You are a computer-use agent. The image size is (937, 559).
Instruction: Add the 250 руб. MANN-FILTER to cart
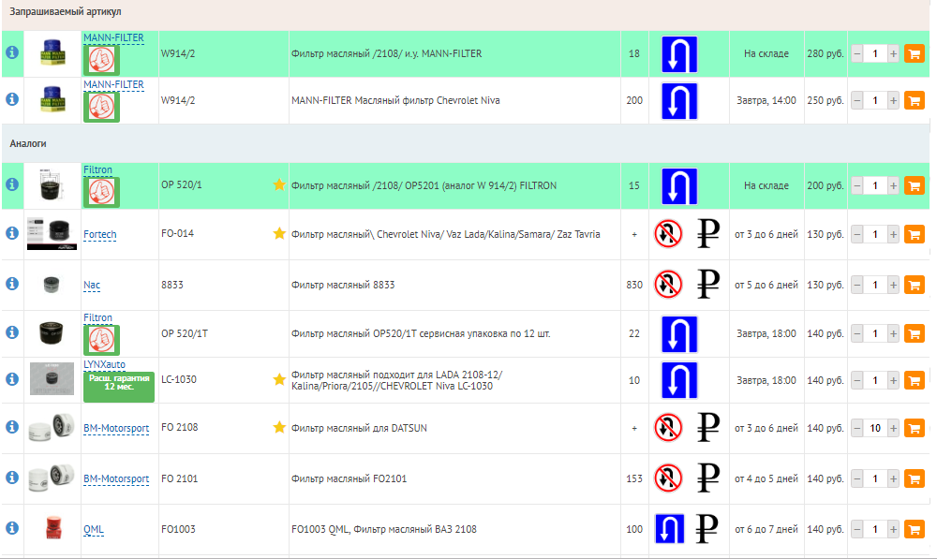click(x=915, y=100)
